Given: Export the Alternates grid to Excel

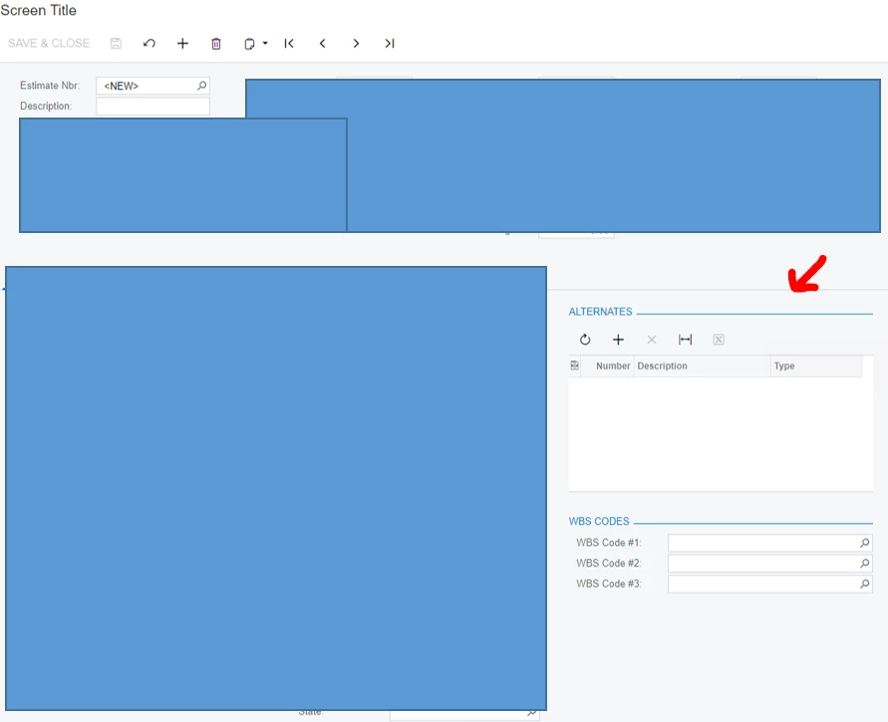Looking at the screenshot, I should click(x=719, y=339).
